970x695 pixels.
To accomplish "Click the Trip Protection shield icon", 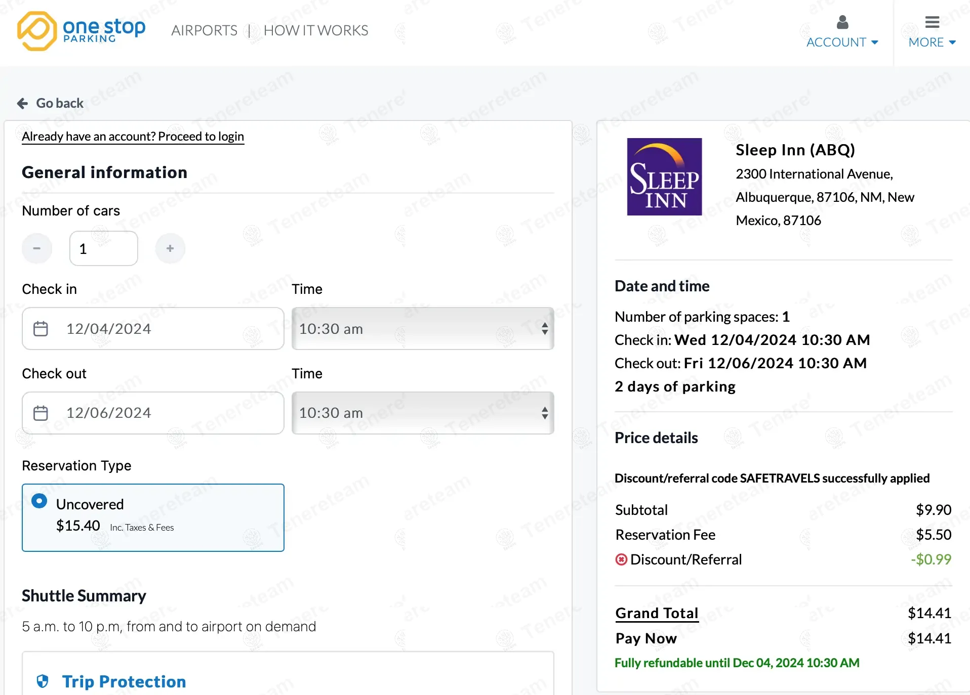I will tap(43, 681).
